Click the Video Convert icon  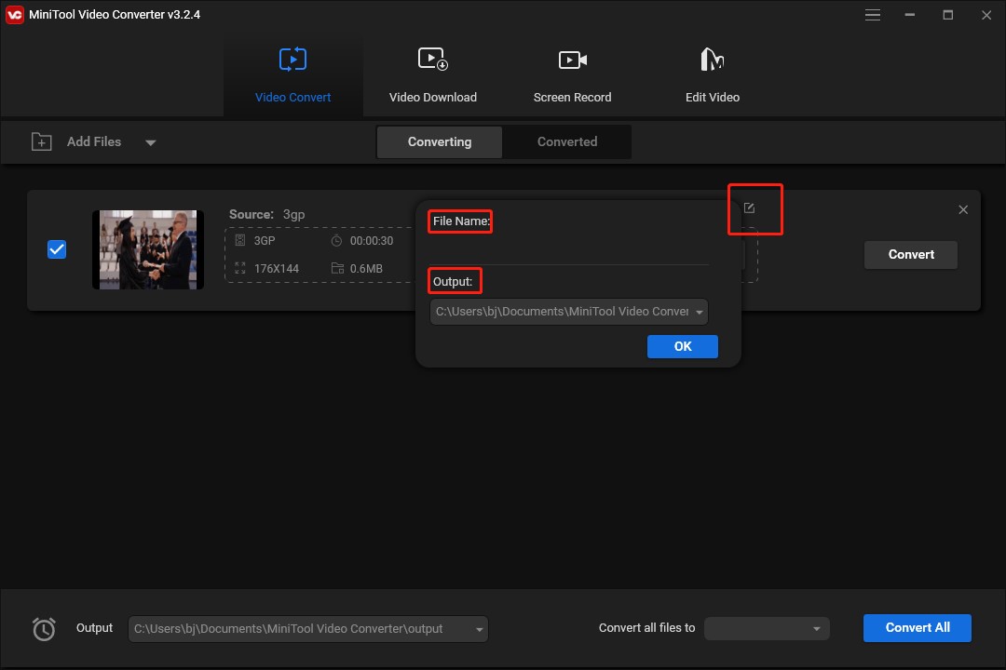292,60
